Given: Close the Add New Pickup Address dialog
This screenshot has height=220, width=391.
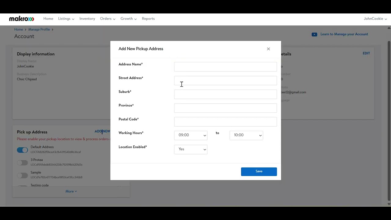Looking at the screenshot, I should point(268,49).
